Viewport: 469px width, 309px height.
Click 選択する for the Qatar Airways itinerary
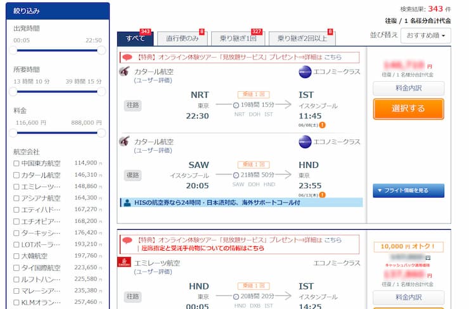[408, 109]
